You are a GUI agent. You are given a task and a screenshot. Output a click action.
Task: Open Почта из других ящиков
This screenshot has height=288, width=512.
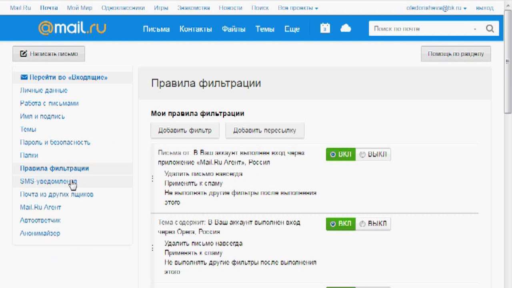(57, 194)
